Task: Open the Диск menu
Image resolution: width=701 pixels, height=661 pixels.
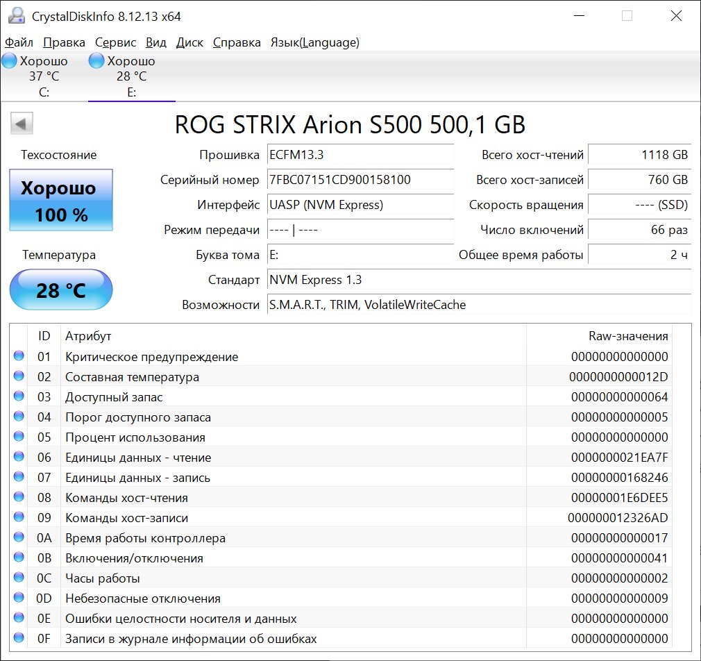Action: pos(189,42)
